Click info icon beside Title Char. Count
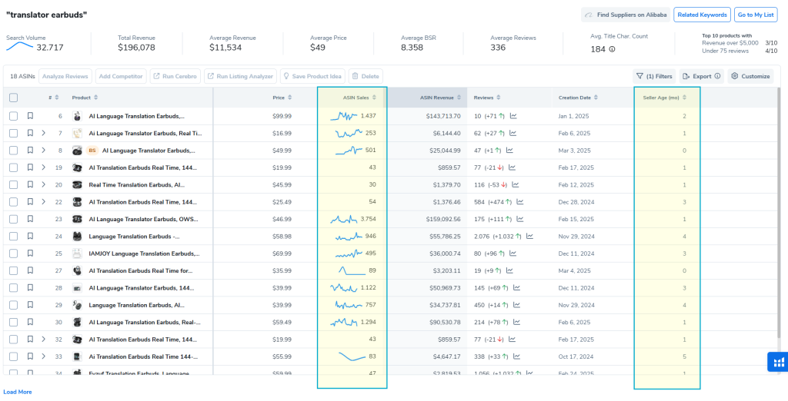The width and height of the screenshot is (788, 401). point(613,49)
